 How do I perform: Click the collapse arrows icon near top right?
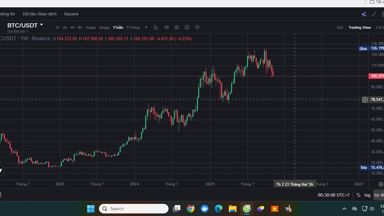pos(374,14)
